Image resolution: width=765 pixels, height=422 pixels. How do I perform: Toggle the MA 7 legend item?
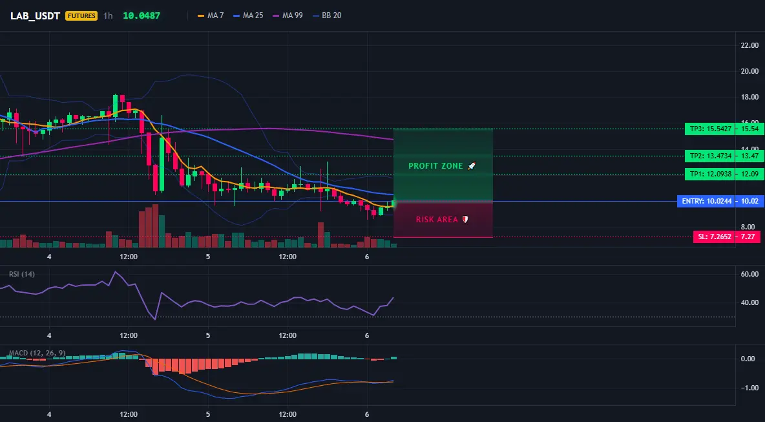(211, 16)
